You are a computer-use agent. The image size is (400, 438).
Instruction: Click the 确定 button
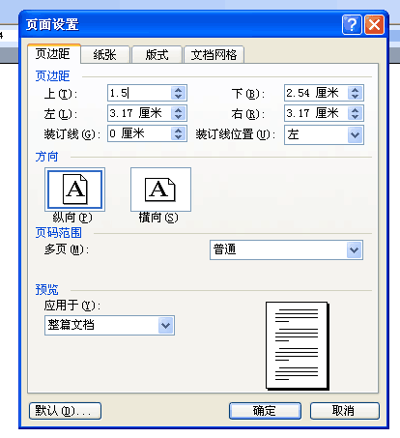click(265, 411)
